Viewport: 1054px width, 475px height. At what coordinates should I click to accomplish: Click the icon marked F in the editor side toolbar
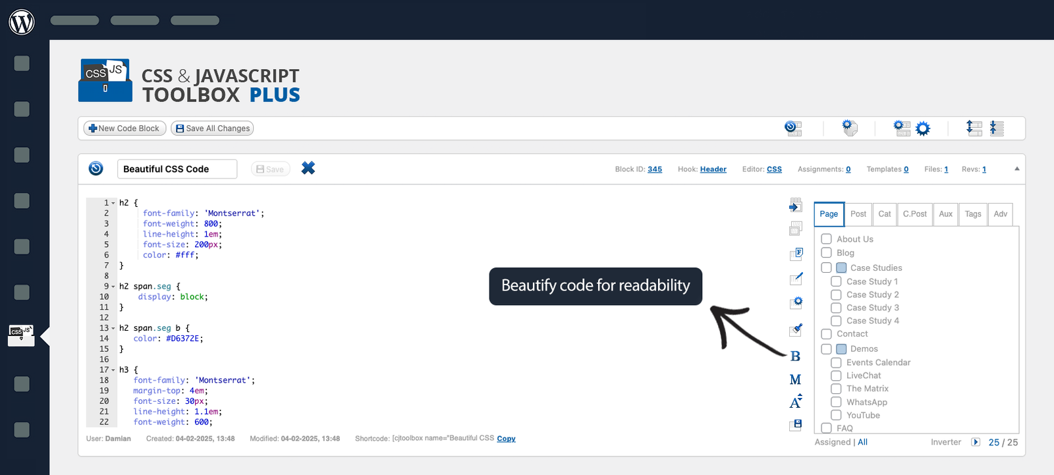click(796, 254)
